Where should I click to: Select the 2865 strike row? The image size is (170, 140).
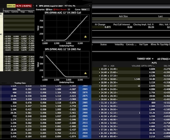pos(85,89)
